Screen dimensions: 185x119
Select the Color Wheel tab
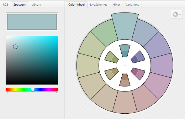click(77, 5)
